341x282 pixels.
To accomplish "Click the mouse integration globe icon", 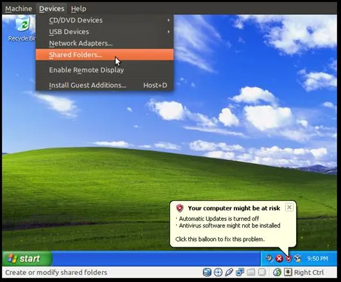I will click(x=278, y=272).
